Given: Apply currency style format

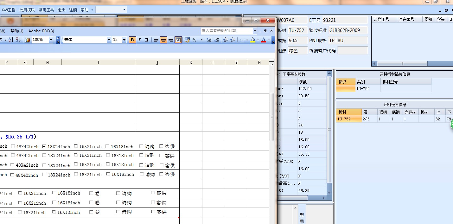Looking at the screenshot, I should point(187,40).
